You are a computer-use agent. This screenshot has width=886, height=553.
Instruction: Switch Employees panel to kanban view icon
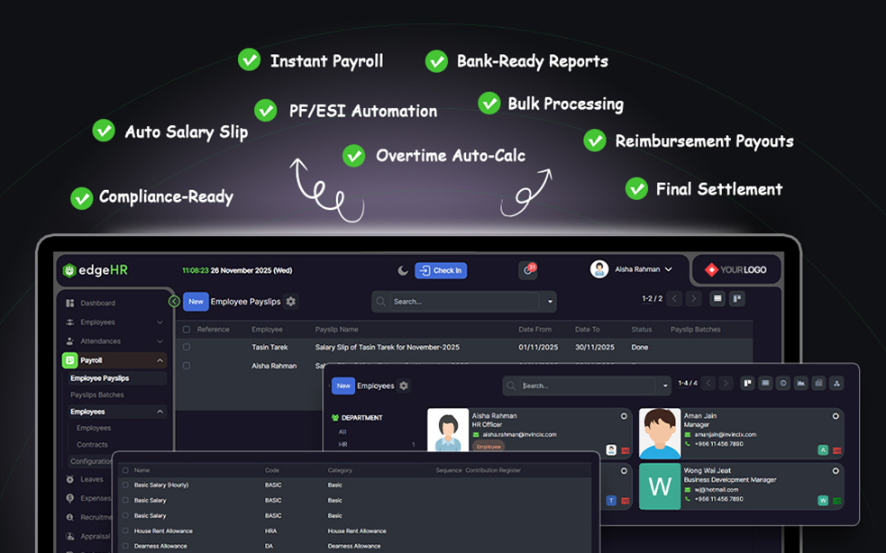747,384
